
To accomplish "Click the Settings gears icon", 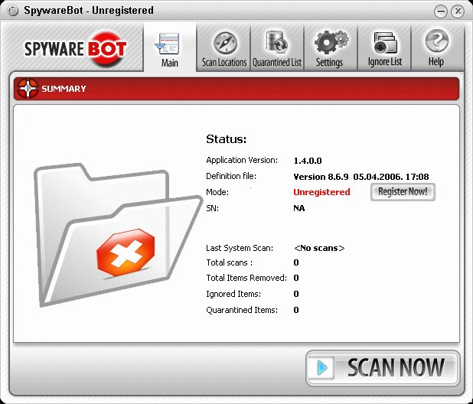I will point(331,42).
